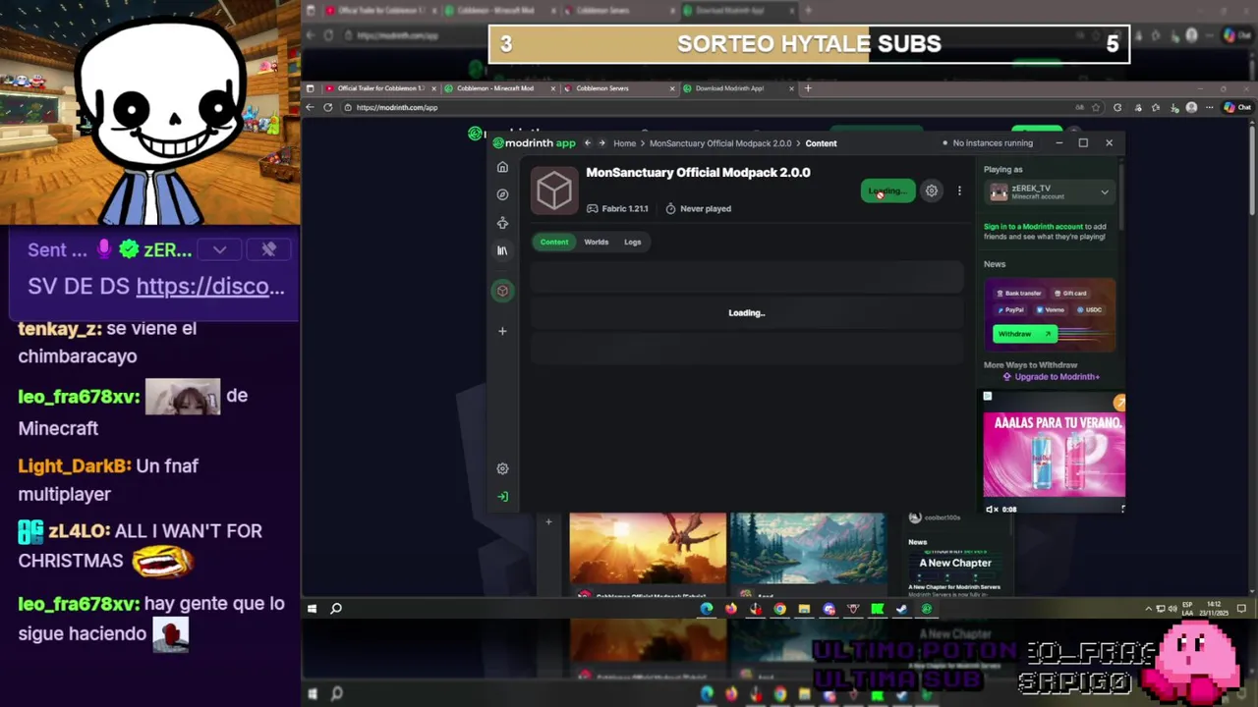Open Google Chrome from taskbar
1258x707 pixels.
click(779, 609)
